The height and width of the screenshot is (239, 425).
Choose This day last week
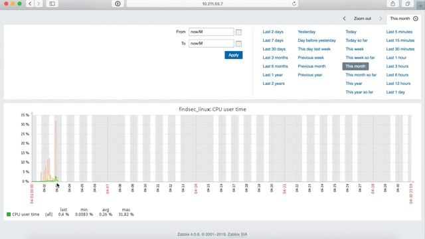pyautogui.click(x=314, y=49)
